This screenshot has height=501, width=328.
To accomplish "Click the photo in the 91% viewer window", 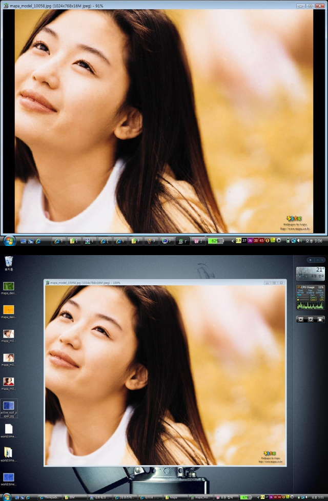I will coord(164,121).
